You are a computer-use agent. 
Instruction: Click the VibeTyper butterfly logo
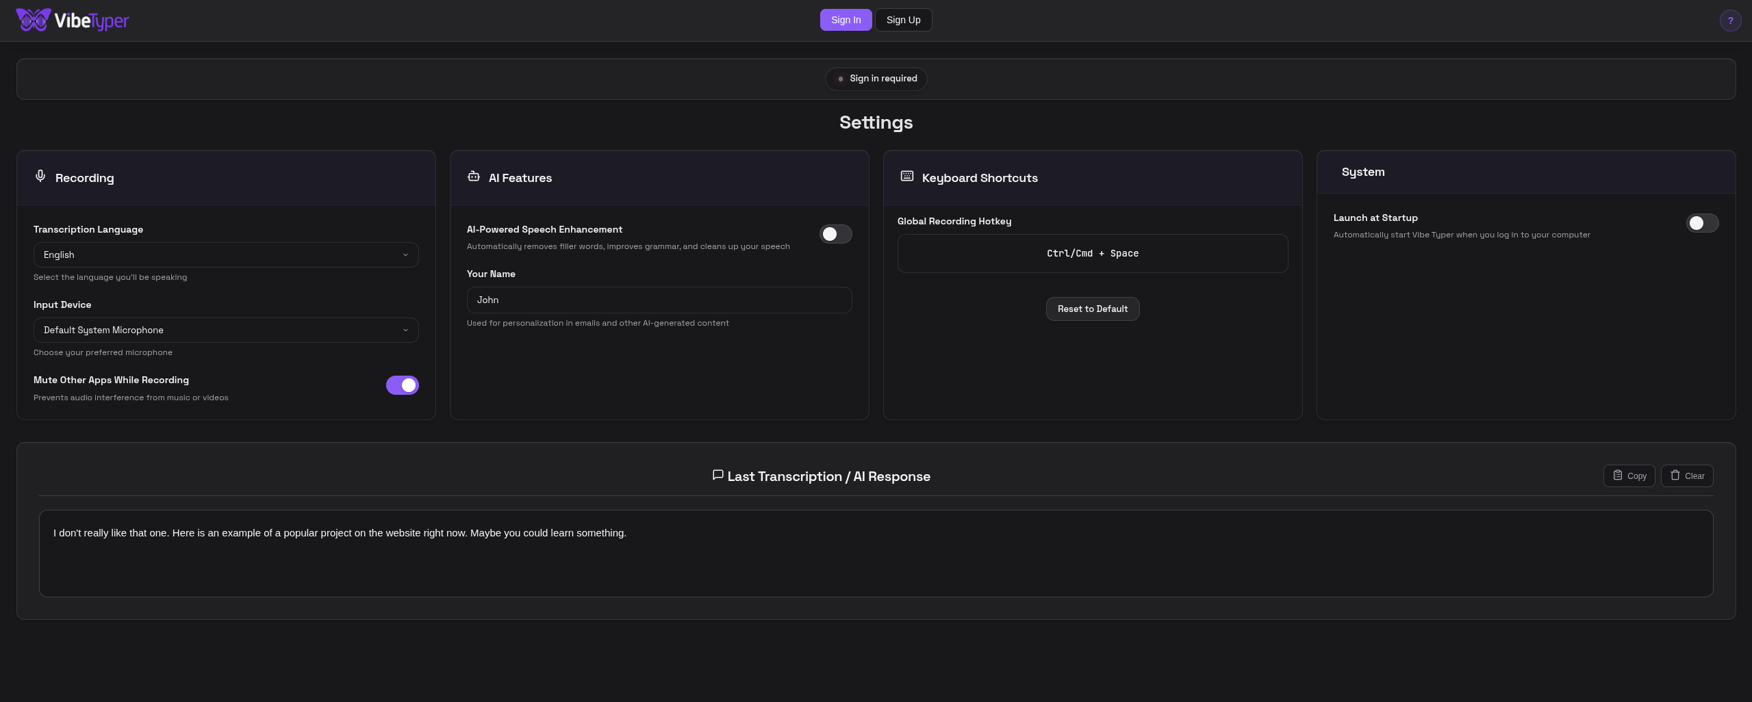point(34,20)
